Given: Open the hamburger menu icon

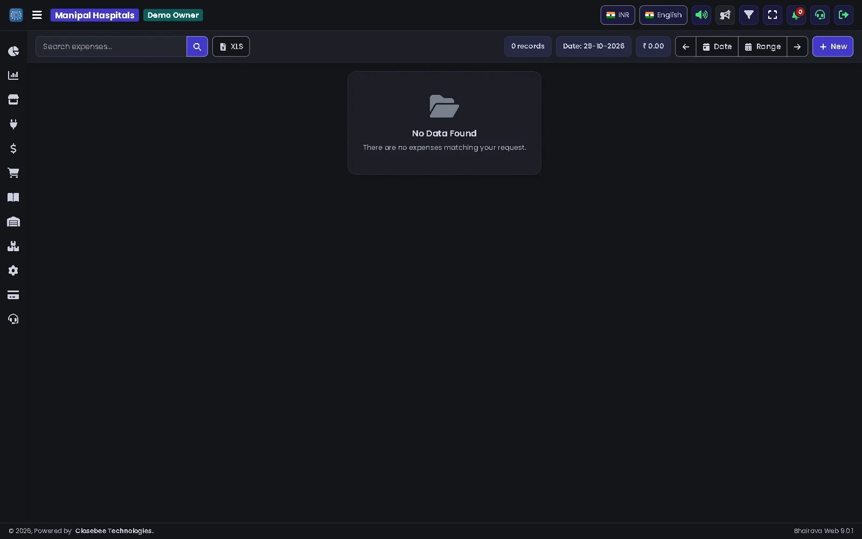Looking at the screenshot, I should pyautogui.click(x=37, y=15).
